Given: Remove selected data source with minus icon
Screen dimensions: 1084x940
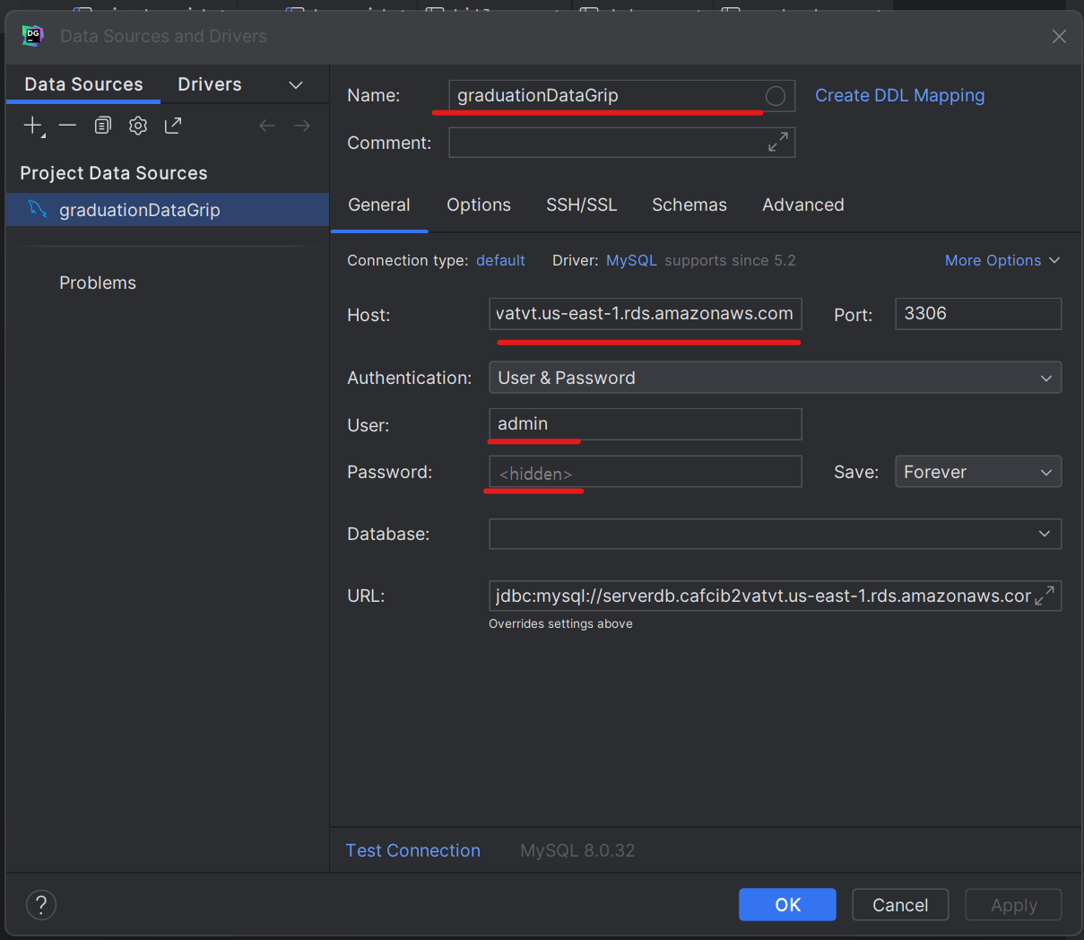Looking at the screenshot, I should (x=67, y=126).
